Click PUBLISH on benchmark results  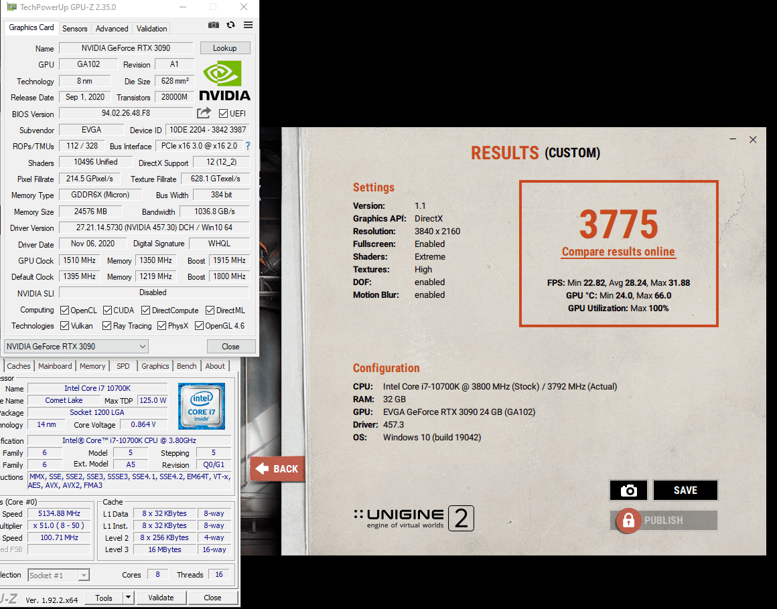(664, 521)
